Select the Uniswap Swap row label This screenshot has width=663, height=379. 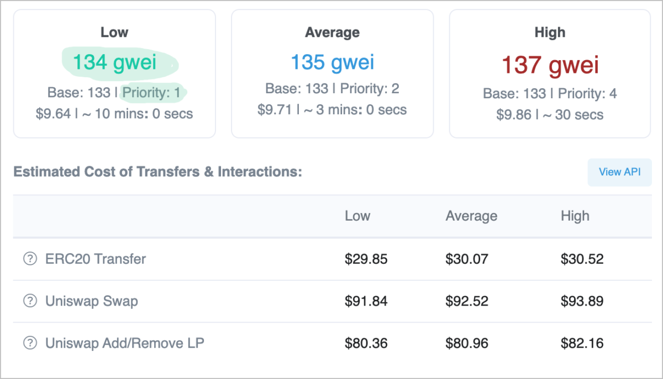[x=92, y=301]
